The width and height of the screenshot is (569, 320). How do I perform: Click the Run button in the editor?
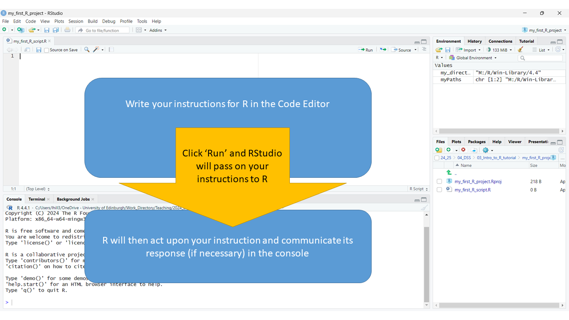click(366, 50)
